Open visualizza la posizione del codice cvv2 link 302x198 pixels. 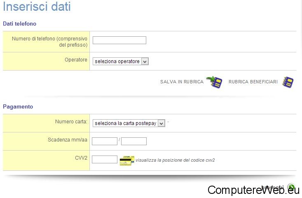click(175, 160)
